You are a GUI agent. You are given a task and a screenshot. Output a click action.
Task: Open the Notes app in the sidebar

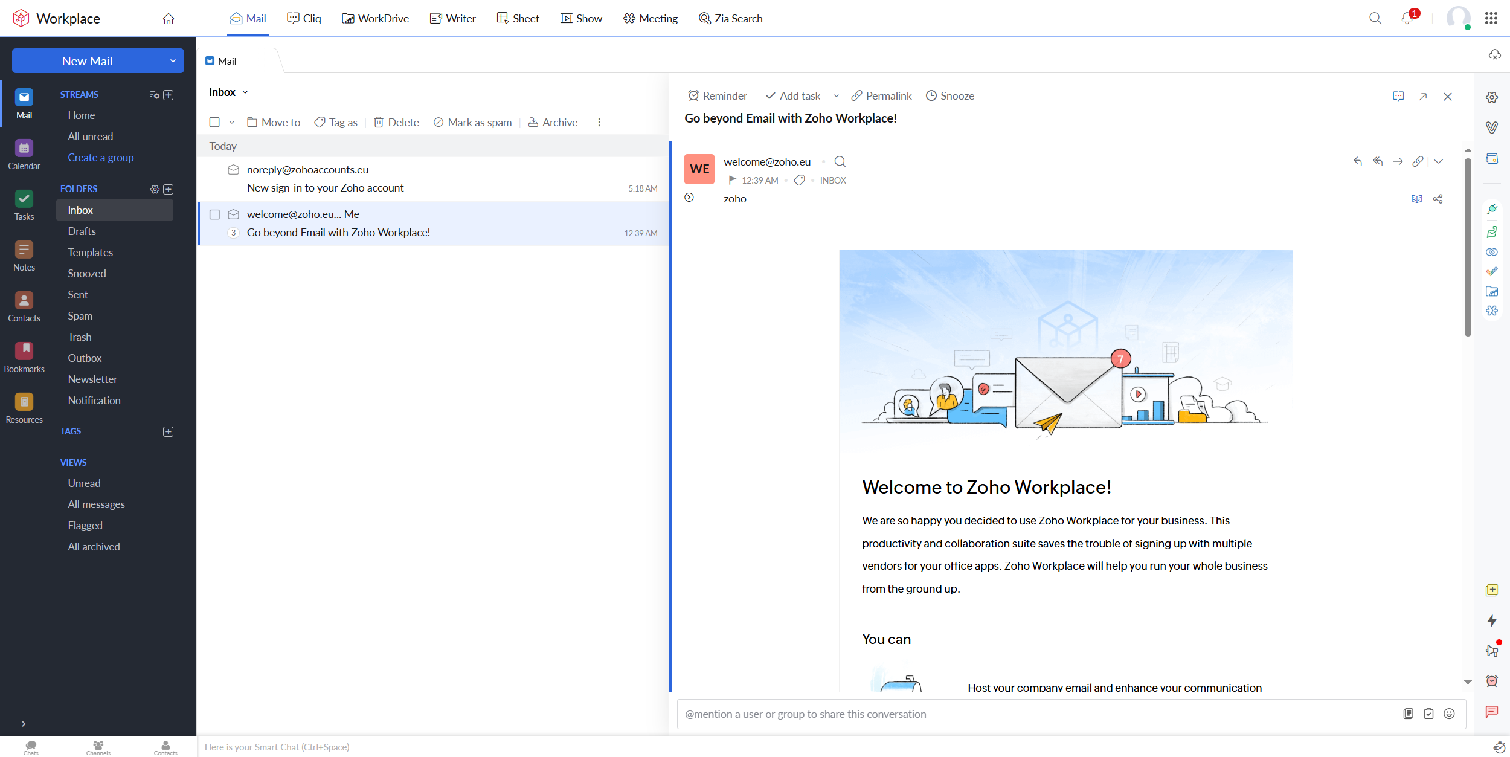point(24,256)
